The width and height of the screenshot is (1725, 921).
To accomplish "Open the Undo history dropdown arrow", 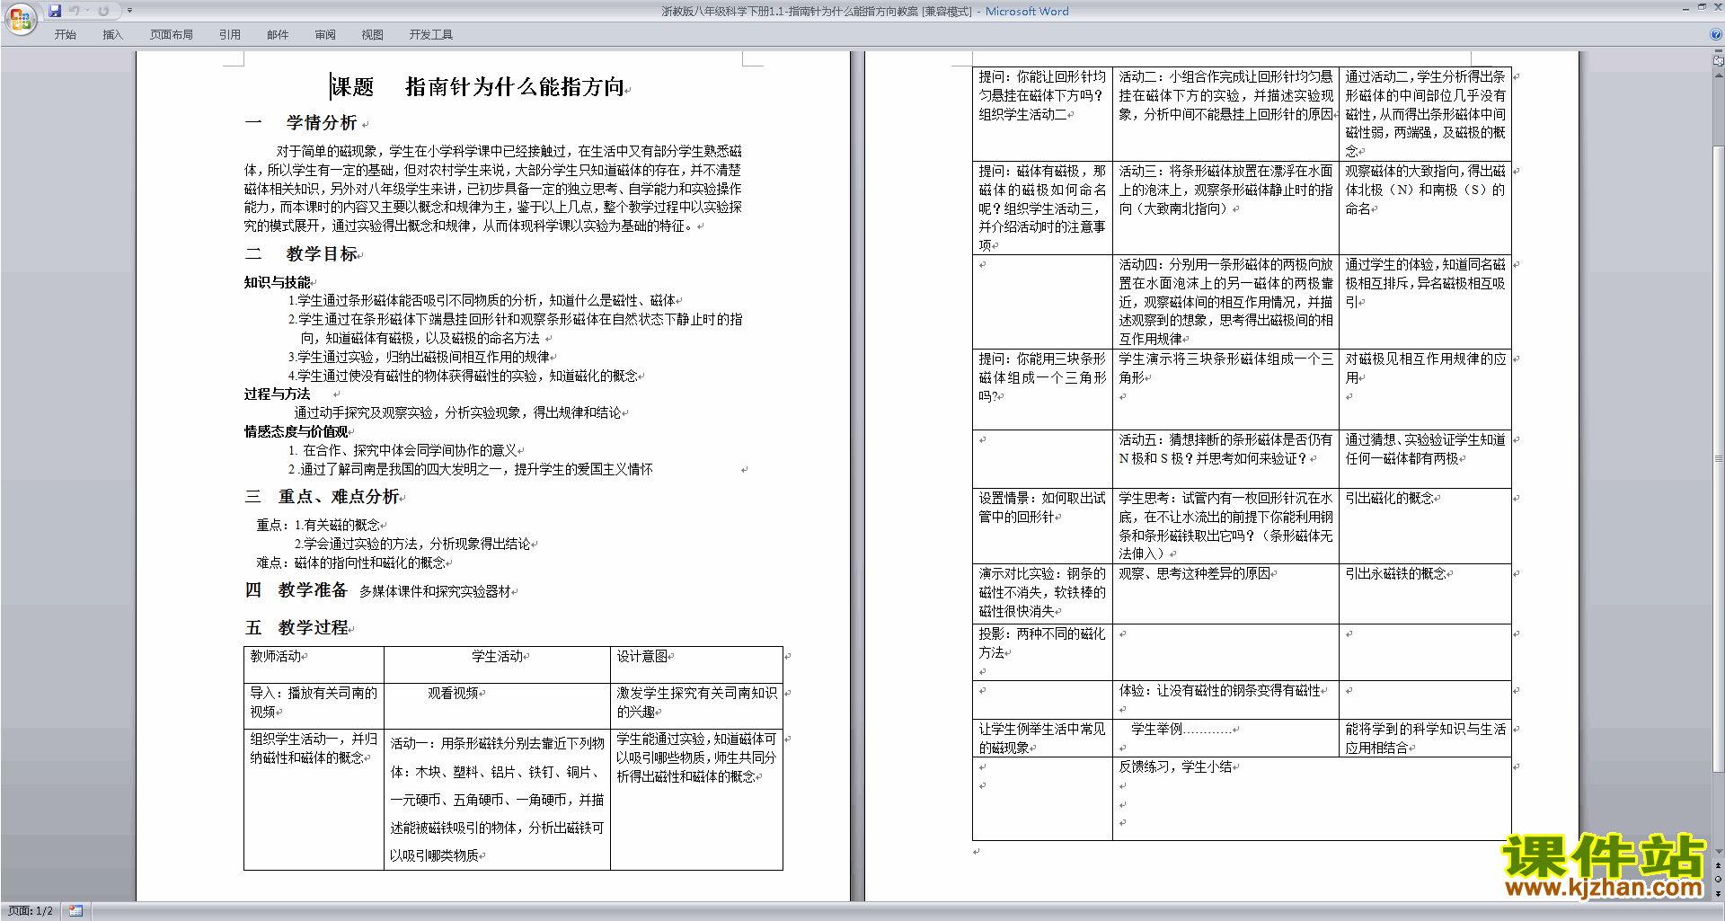I will point(87,11).
